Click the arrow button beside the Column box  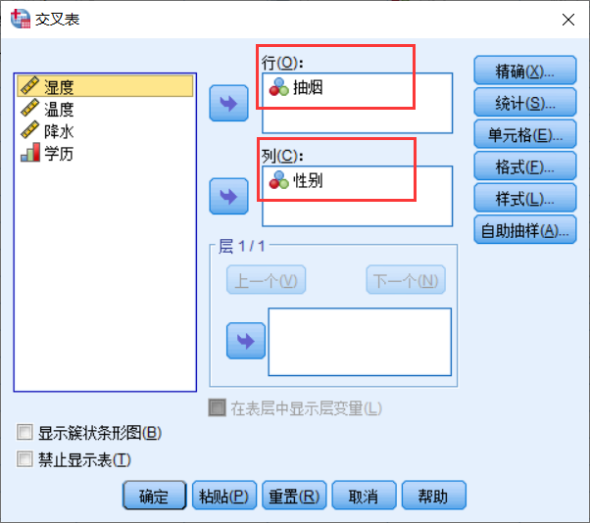[228, 196]
